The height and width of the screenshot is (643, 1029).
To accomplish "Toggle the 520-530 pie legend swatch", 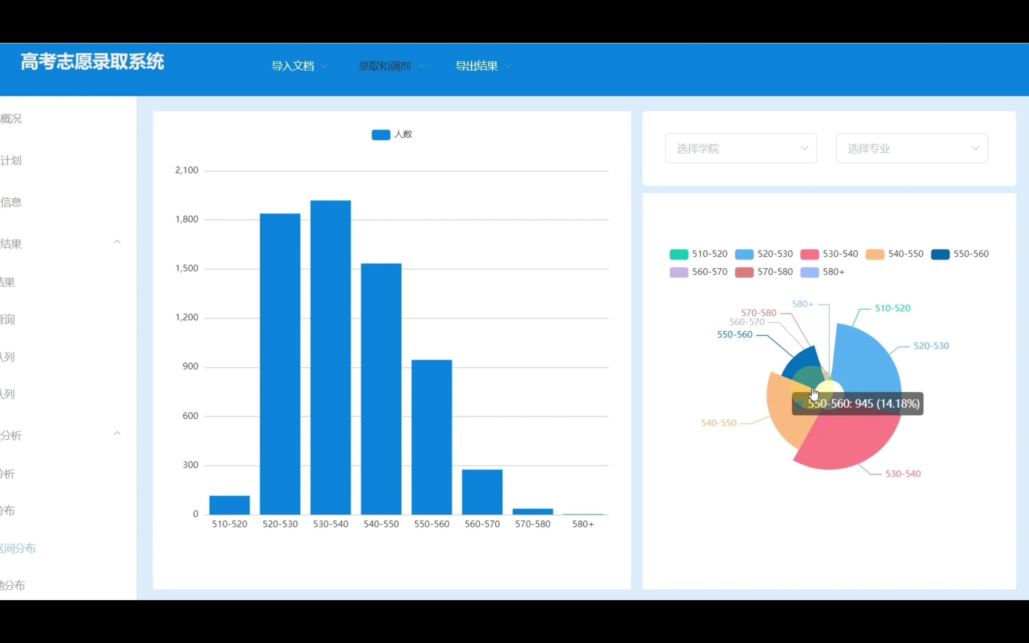I will [744, 254].
